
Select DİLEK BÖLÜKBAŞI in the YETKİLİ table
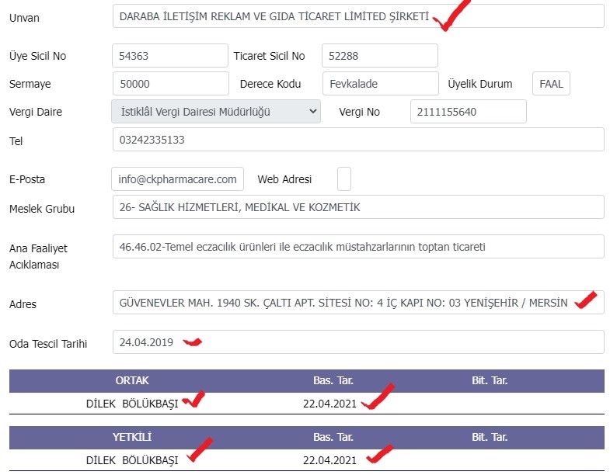tap(132, 460)
